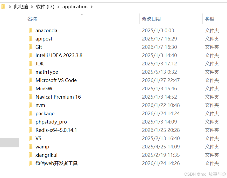Select the 微信web开发者工具 folder name
227x178 pixels.
pyautogui.click(x=56, y=163)
